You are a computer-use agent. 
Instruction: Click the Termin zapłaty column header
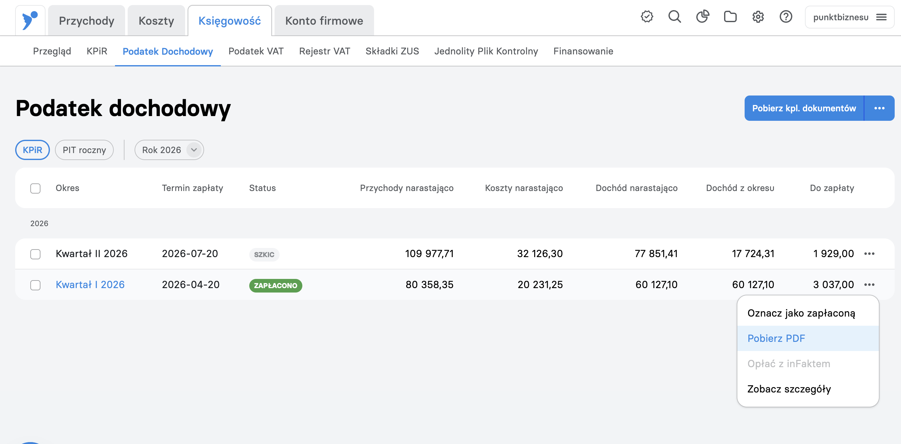click(192, 188)
